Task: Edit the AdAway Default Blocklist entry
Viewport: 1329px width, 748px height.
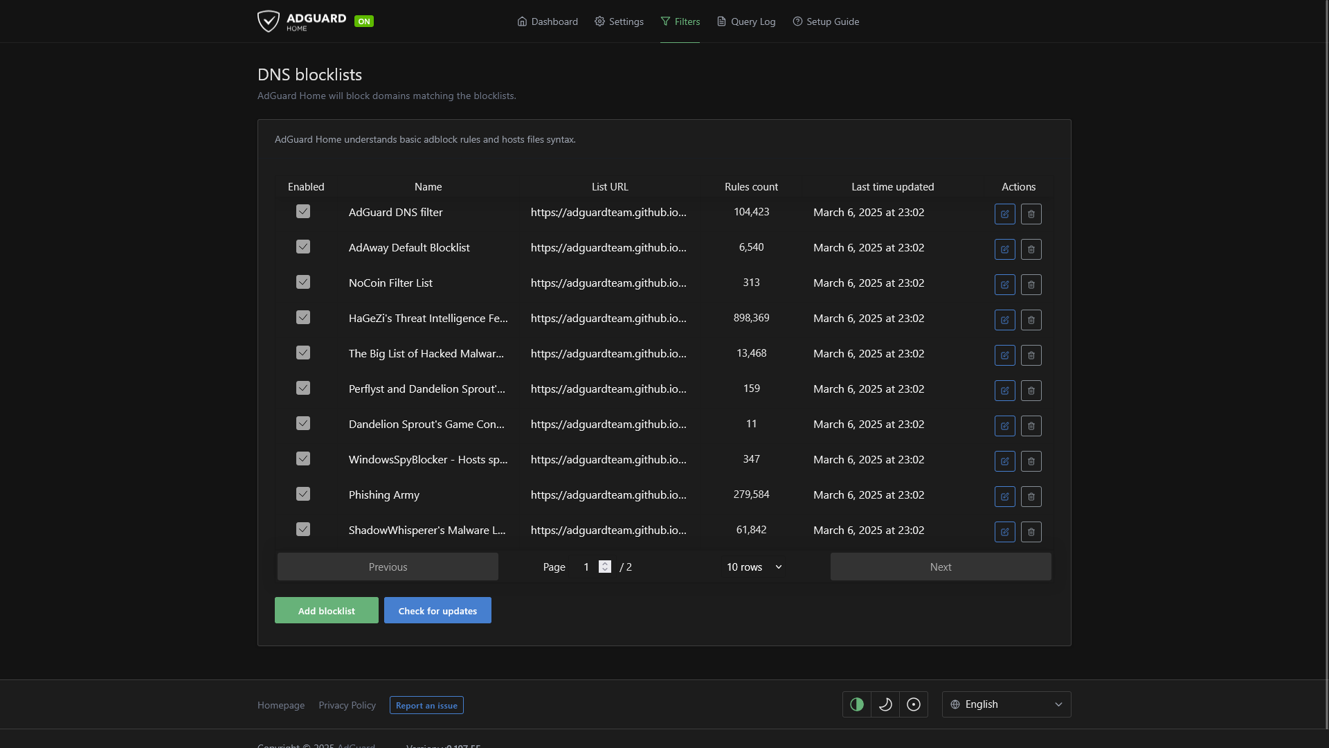Action: 1004,249
